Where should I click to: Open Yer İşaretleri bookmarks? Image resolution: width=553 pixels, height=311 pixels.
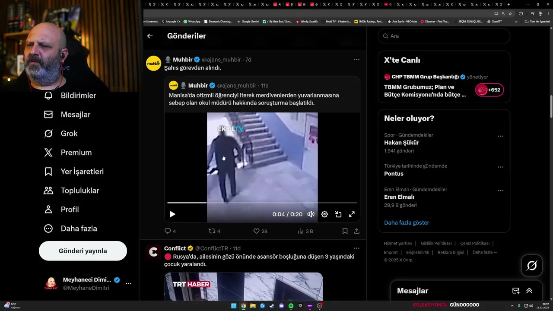pyautogui.click(x=74, y=171)
